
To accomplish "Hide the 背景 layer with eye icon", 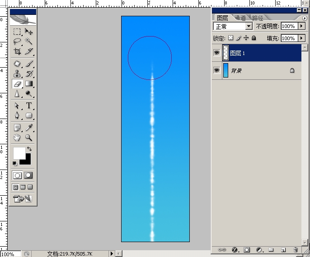I will point(217,70).
